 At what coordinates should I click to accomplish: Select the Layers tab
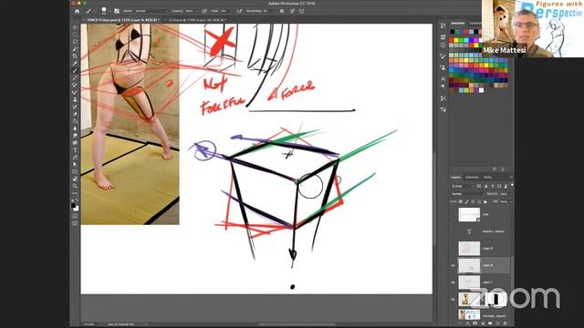[x=455, y=177]
